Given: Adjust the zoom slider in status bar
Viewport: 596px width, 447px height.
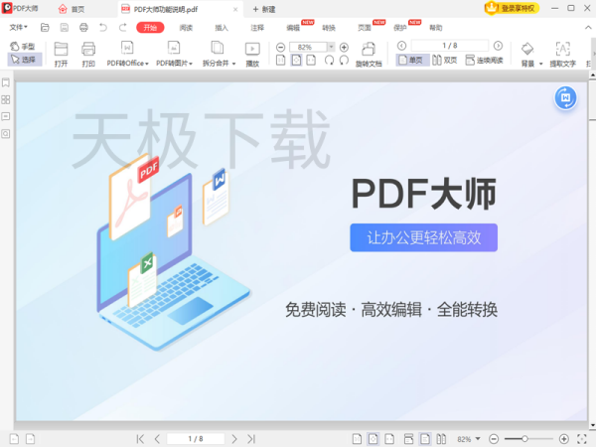Looking at the screenshot, I should [524, 438].
